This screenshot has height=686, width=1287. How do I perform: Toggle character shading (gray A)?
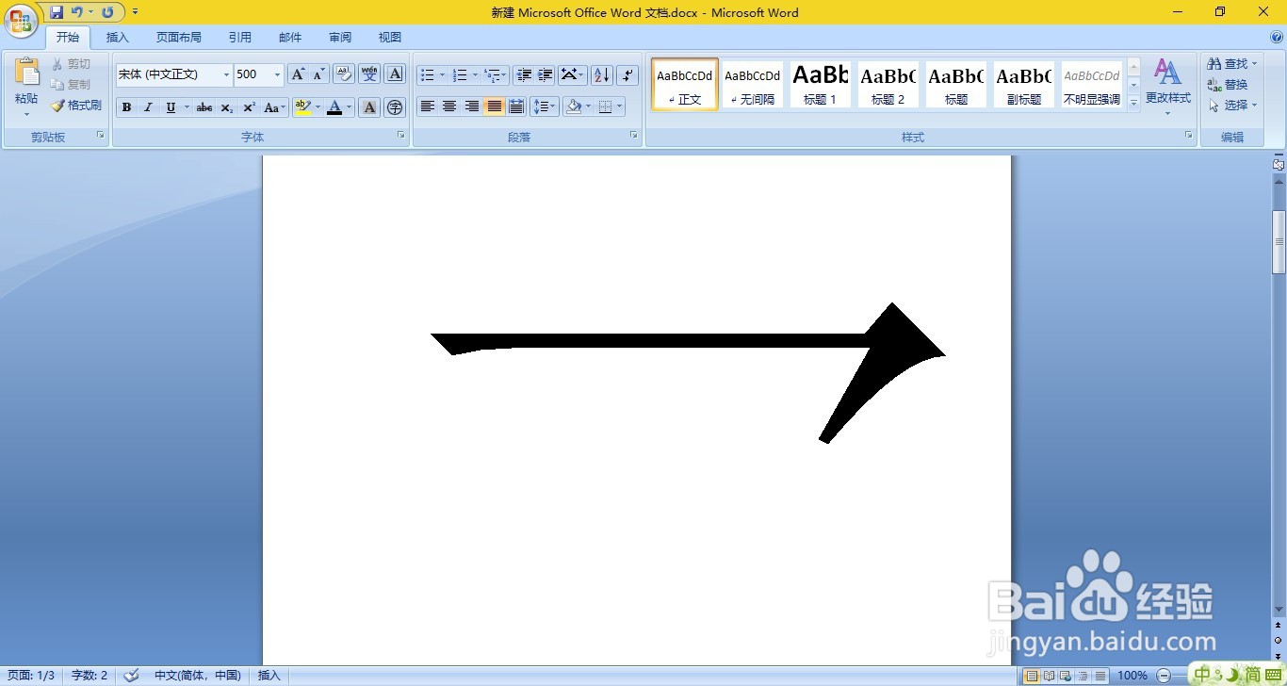(x=369, y=107)
